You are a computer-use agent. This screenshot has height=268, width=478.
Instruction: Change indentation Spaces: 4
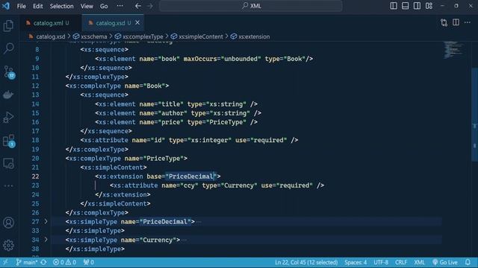click(x=356, y=262)
